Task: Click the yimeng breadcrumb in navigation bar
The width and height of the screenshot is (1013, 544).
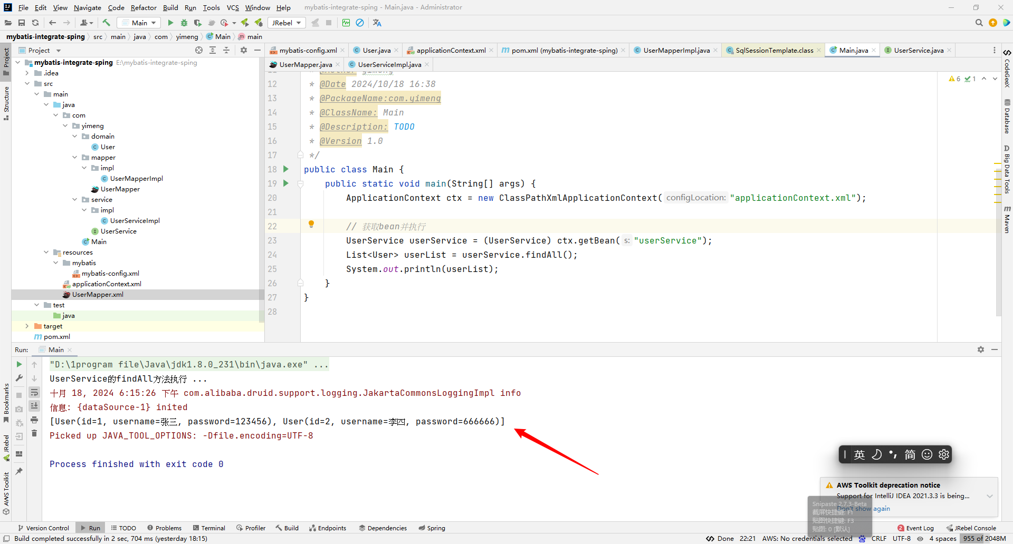Action: pos(187,36)
